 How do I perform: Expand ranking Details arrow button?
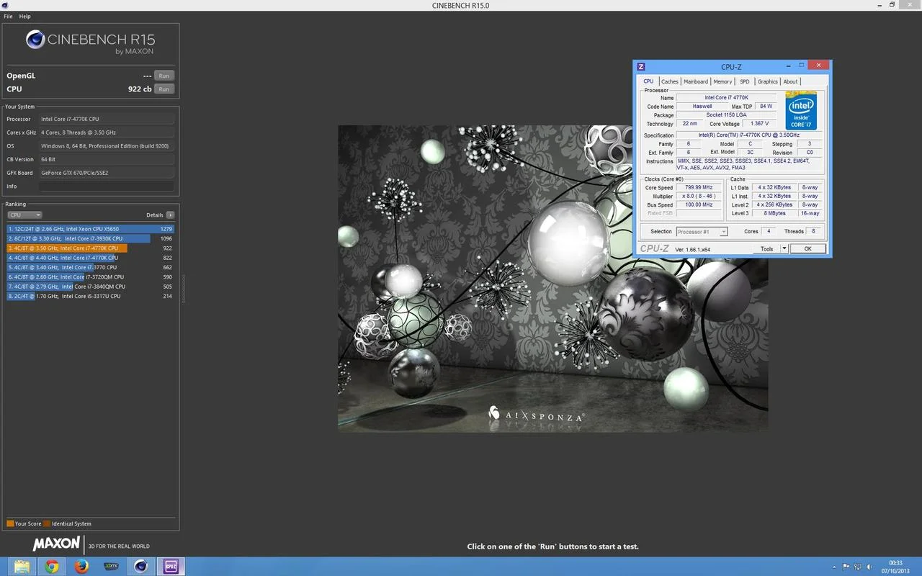[170, 215]
